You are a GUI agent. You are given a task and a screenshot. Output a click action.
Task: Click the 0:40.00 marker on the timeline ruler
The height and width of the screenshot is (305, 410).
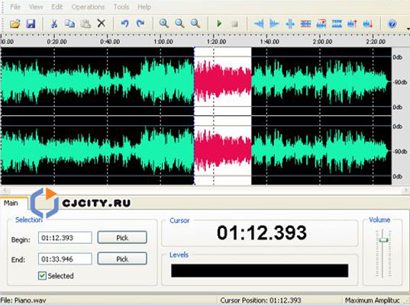click(110, 41)
